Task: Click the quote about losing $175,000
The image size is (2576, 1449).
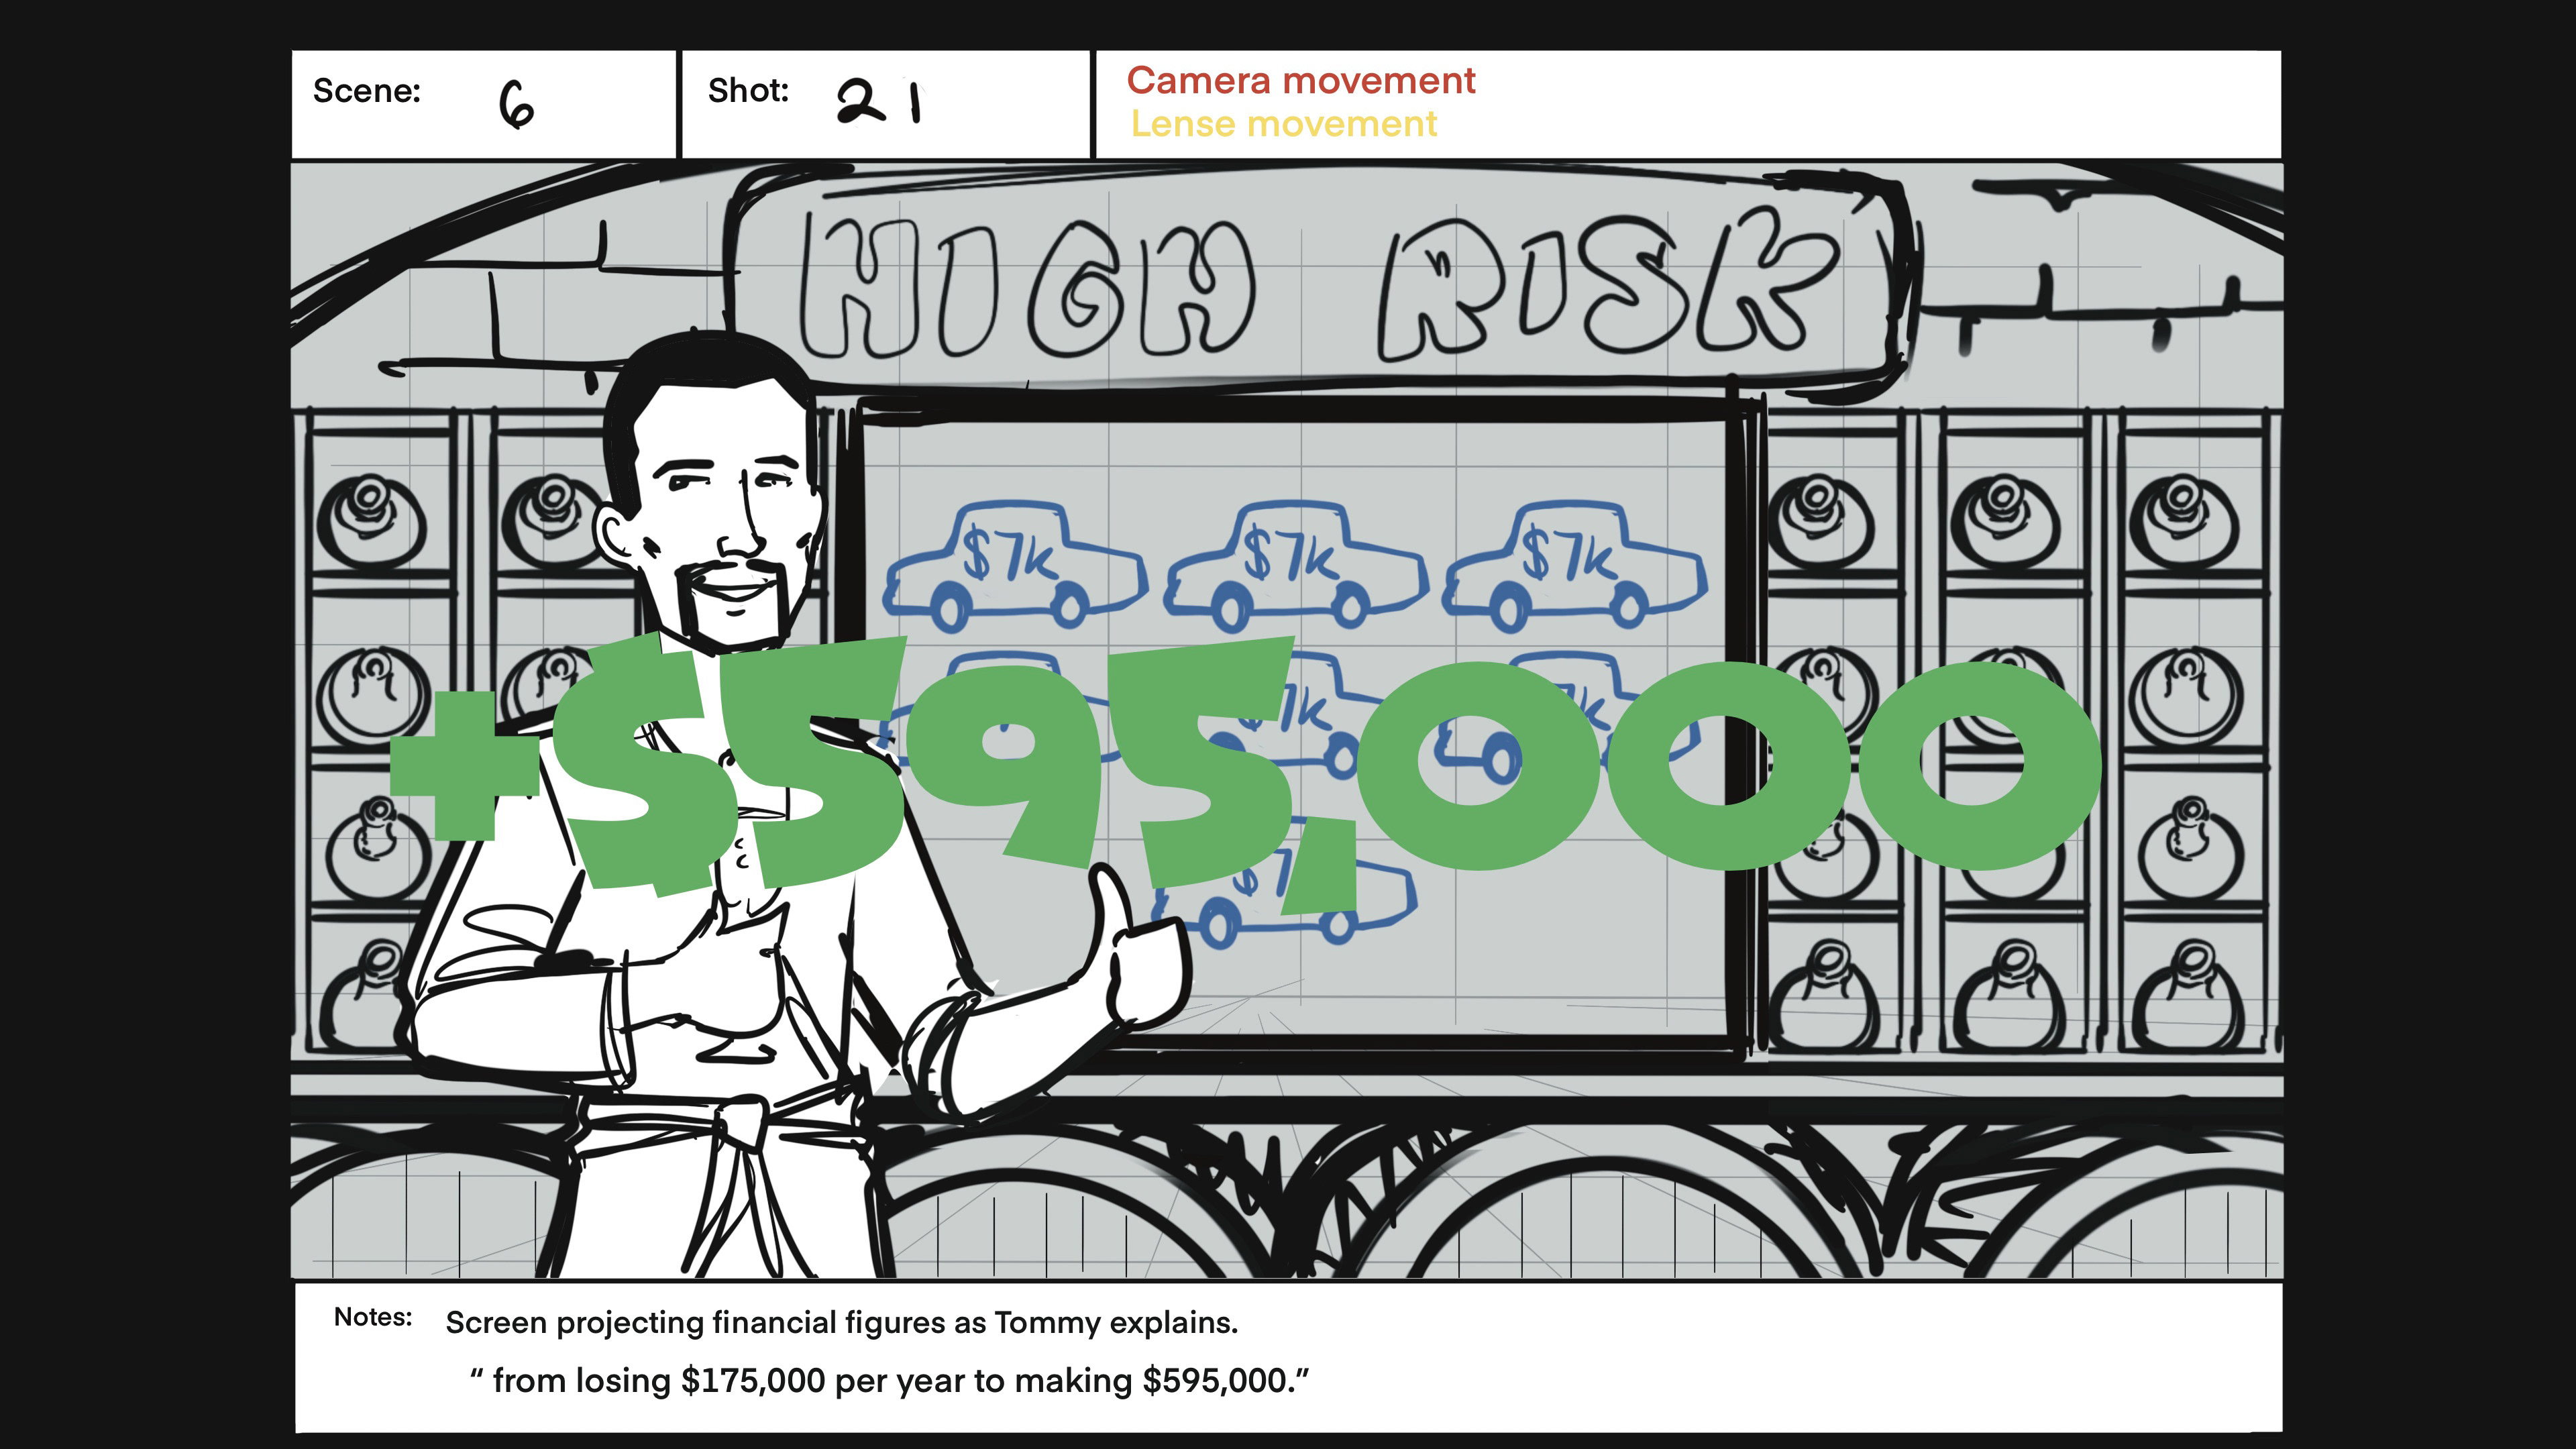Action: pos(888,1381)
